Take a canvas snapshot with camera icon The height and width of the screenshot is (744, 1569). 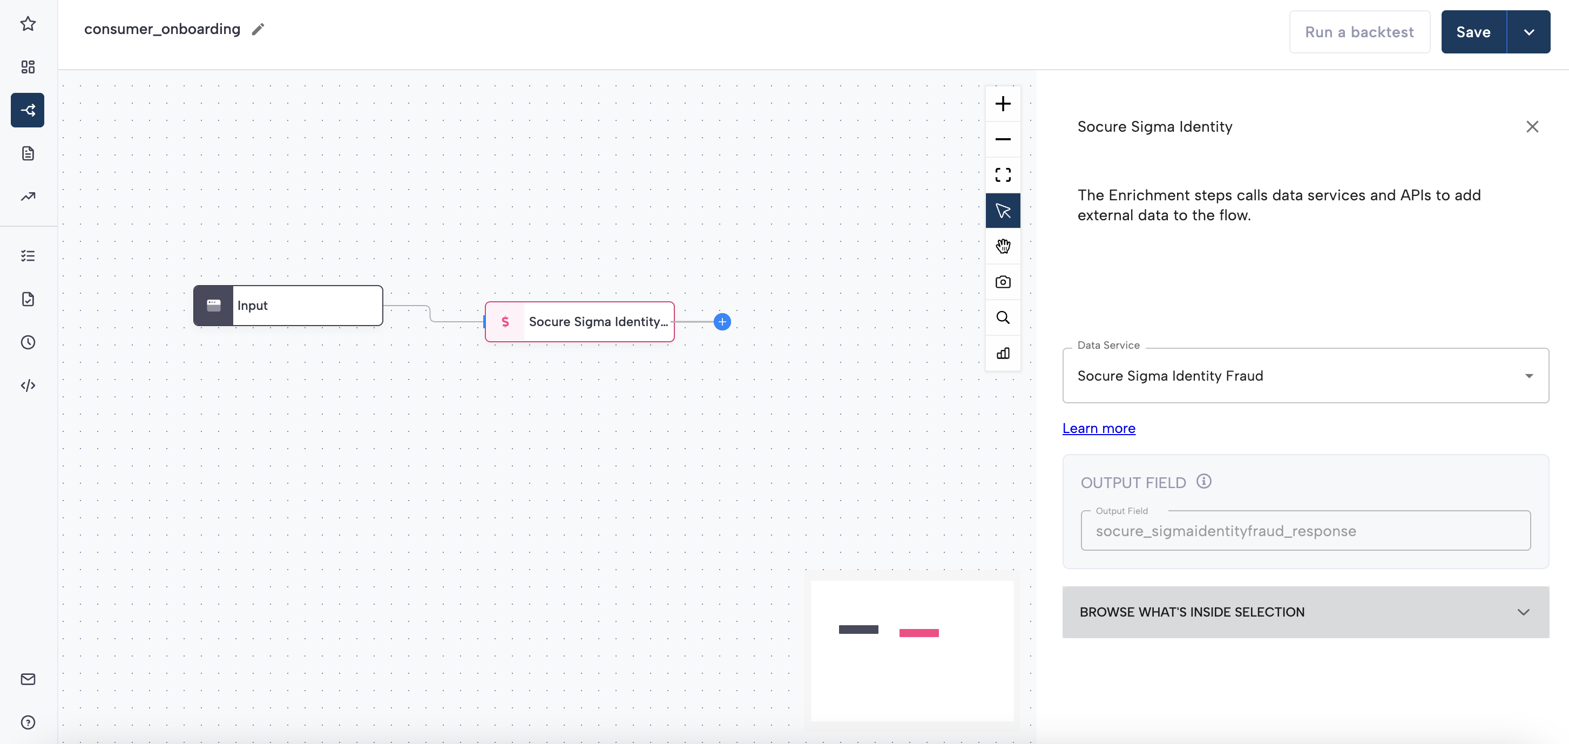pos(1003,282)
